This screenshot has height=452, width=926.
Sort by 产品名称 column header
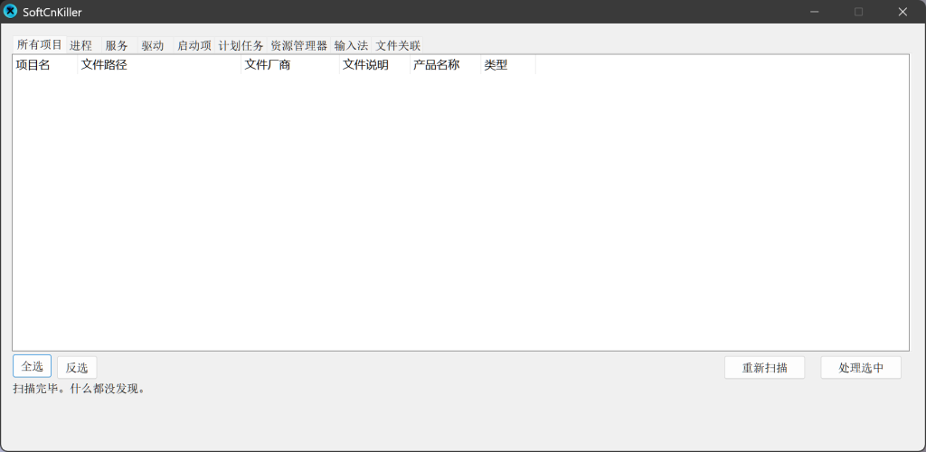tap(446, 65)
